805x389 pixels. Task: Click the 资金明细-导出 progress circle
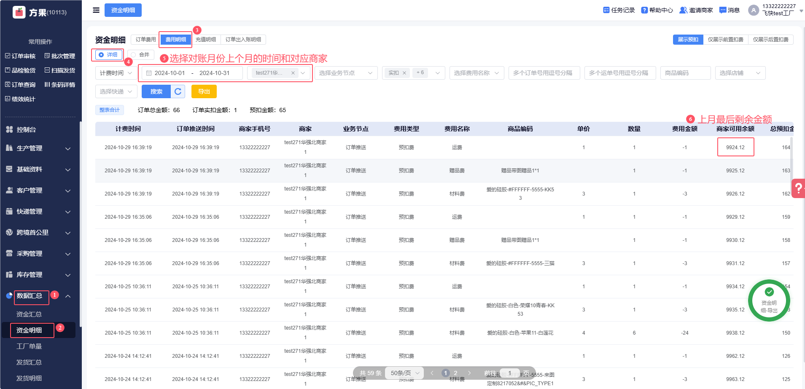(769, 301)
